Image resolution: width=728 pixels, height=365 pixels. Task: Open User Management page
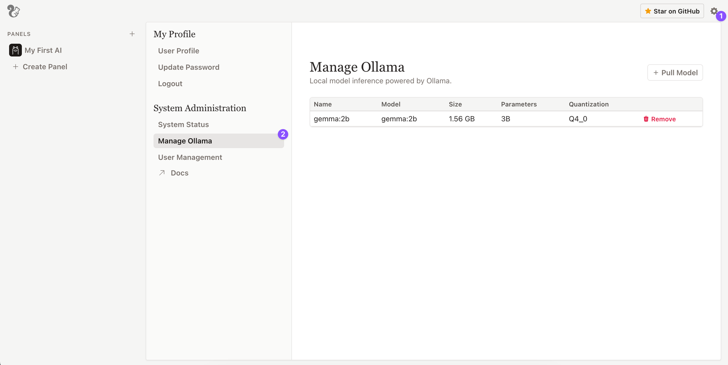pyautogui.click(x=190, y=157)
